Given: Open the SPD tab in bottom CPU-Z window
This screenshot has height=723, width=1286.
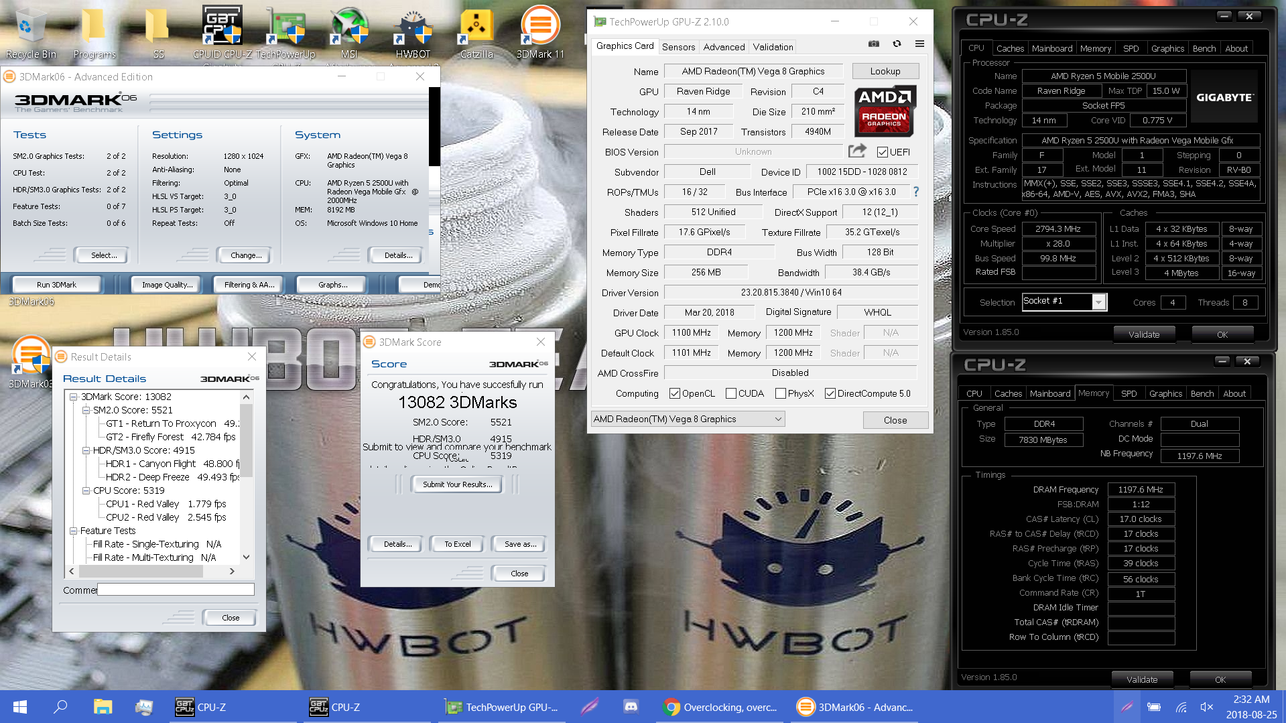Looking at the screenshot, I should (x=1129, y=393).
